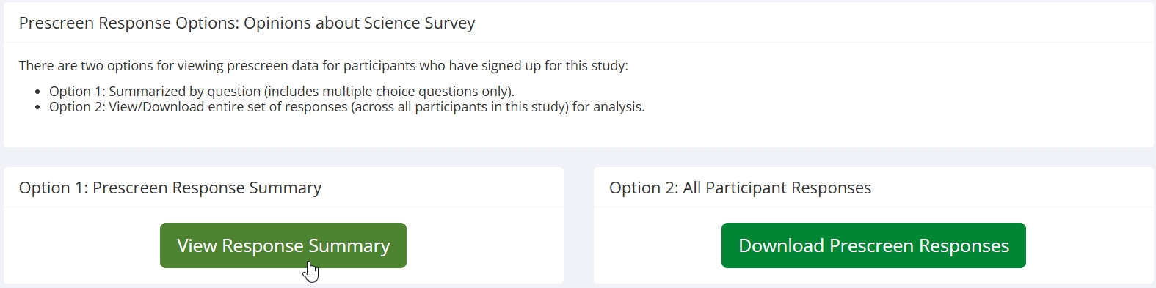Select the Prescreen Response Options page heading
The height and width of the screenshot is (288, 1156).
click(x=247, y=23)
